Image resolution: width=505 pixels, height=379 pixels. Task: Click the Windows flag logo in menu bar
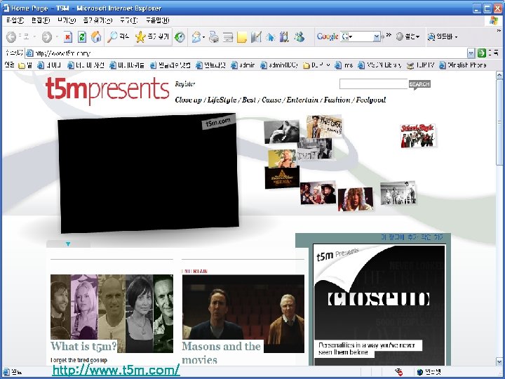click(x=493, y=21)
